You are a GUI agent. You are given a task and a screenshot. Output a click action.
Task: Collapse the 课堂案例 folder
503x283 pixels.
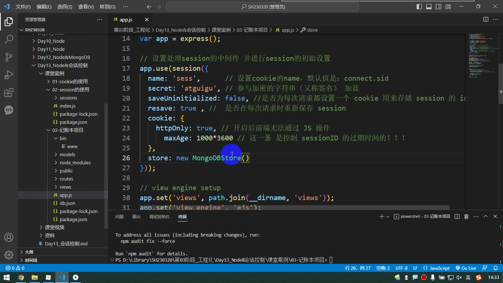click(x=55, y=73)
